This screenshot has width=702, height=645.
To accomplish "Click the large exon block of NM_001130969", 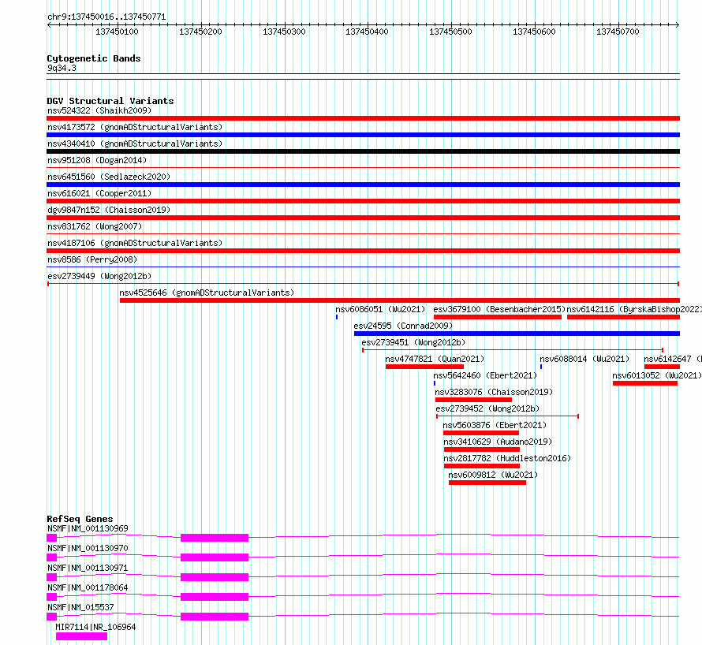I will pos(215,538).
